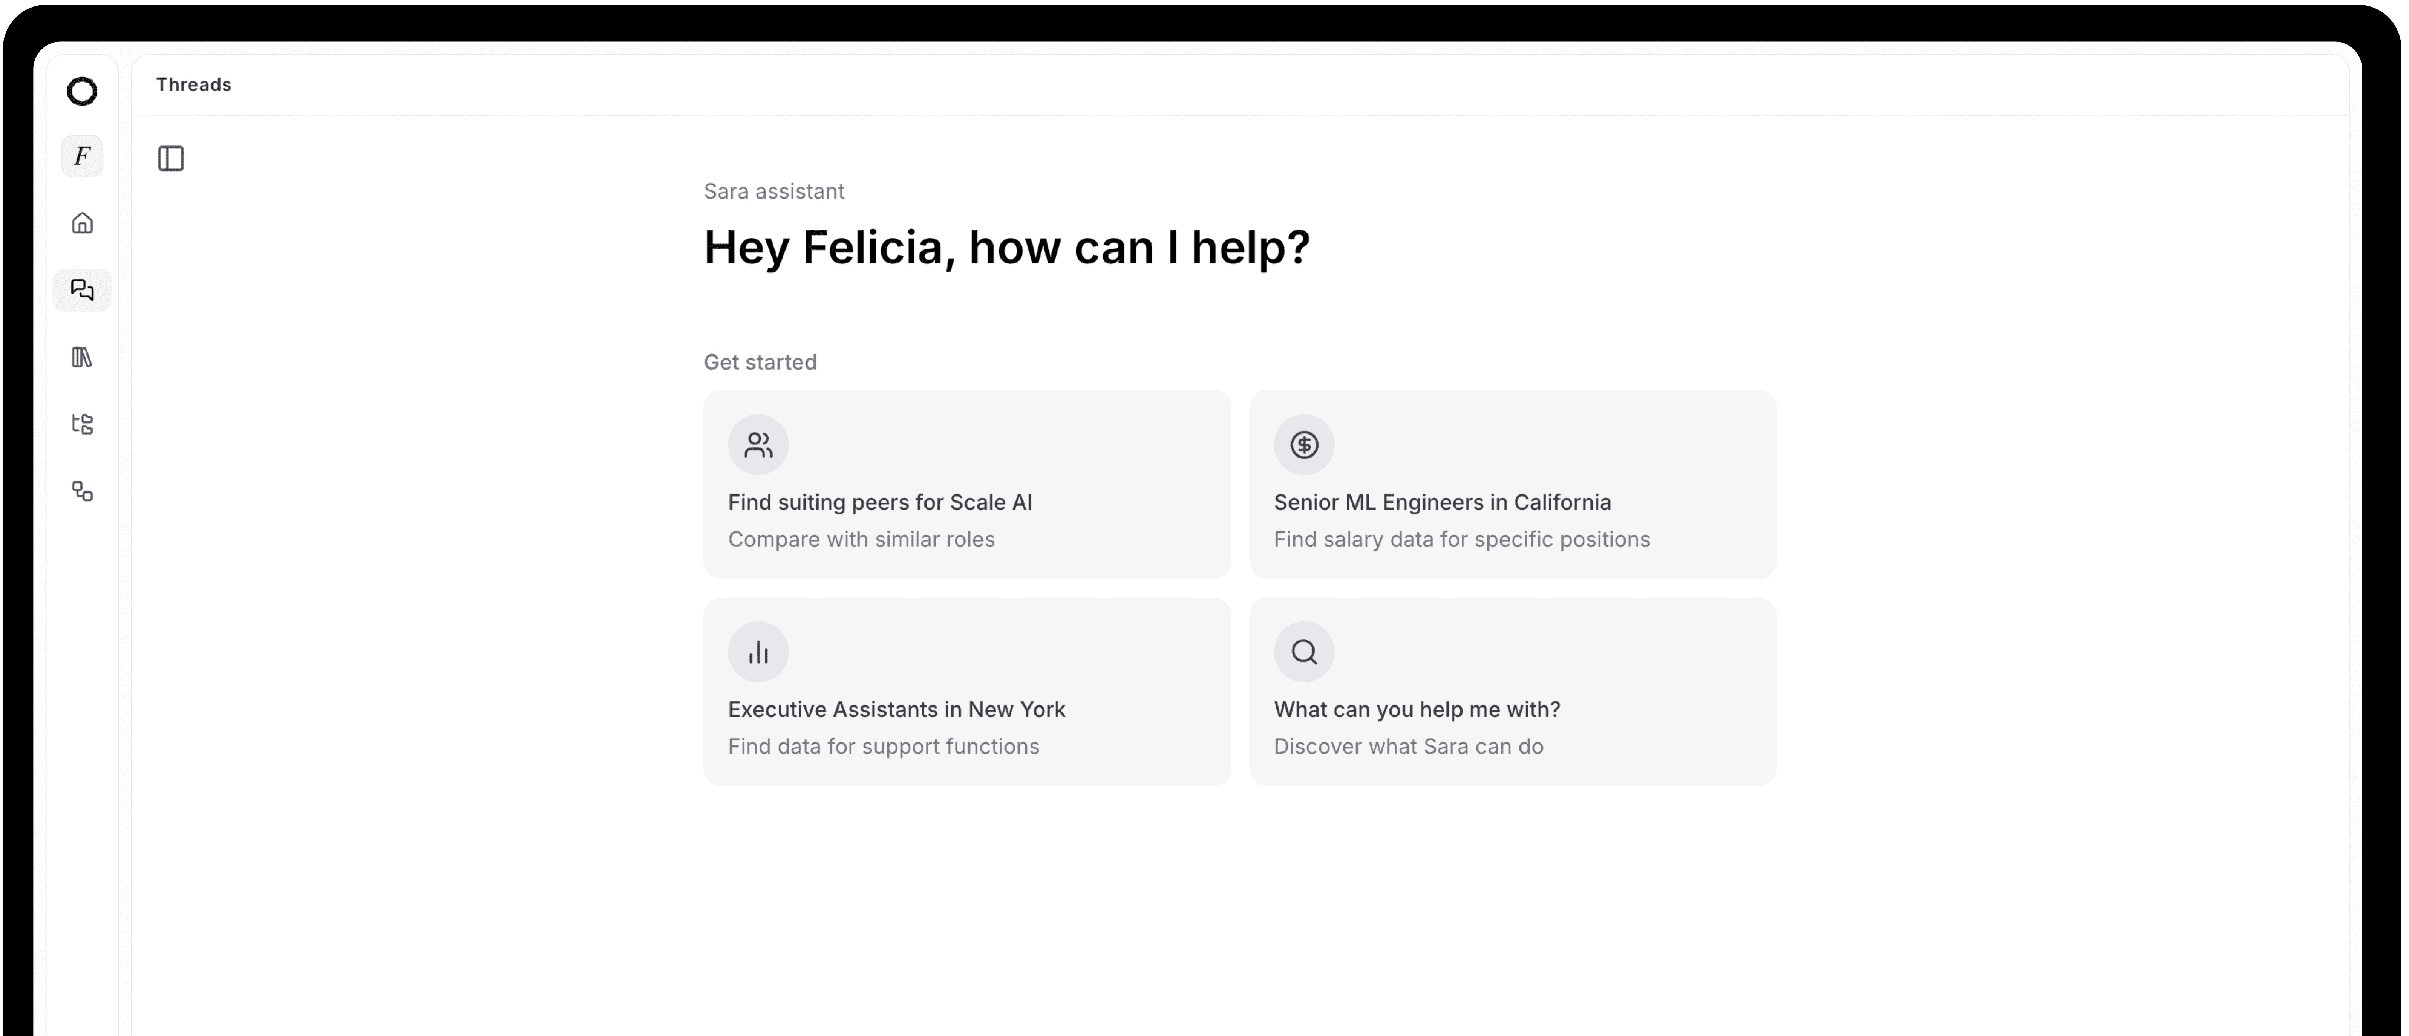The width and height of the screenshot is (2409, 1036).
Task: Click Compare with similar roles text
Action: 861,540
